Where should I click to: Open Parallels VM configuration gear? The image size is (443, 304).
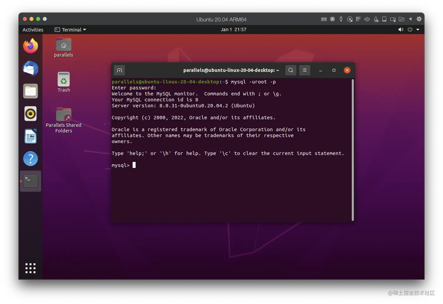[x=419, y=19]
